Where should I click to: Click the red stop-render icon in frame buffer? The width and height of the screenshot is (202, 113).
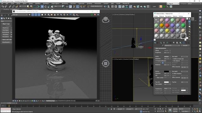click(x=95, y=15)
